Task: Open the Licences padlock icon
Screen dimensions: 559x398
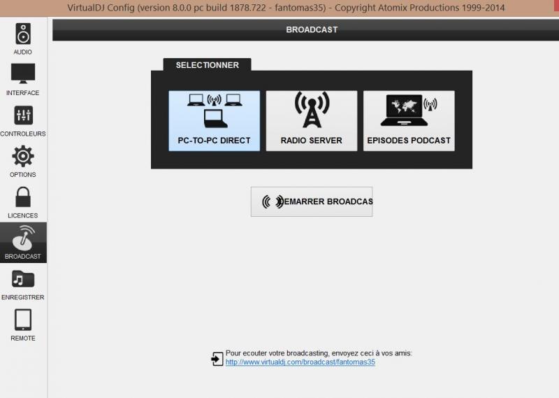Action: pos(23,197)
